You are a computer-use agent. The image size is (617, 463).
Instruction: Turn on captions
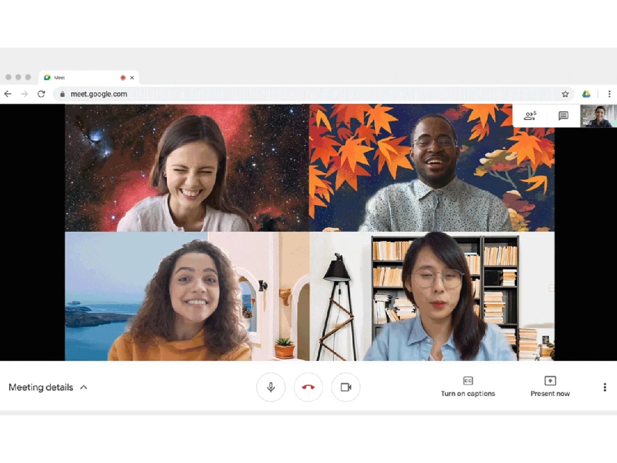468,387
